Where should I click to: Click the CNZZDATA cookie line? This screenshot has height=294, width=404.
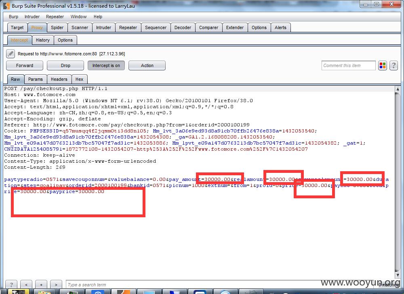point(156,149)
